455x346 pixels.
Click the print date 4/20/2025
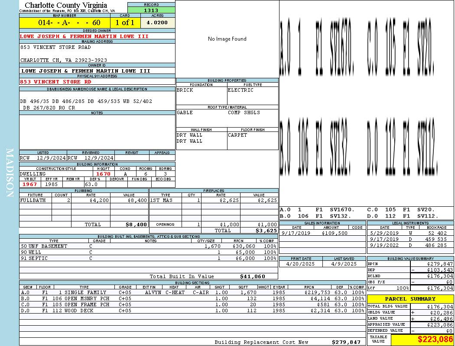tap(300, 264)
